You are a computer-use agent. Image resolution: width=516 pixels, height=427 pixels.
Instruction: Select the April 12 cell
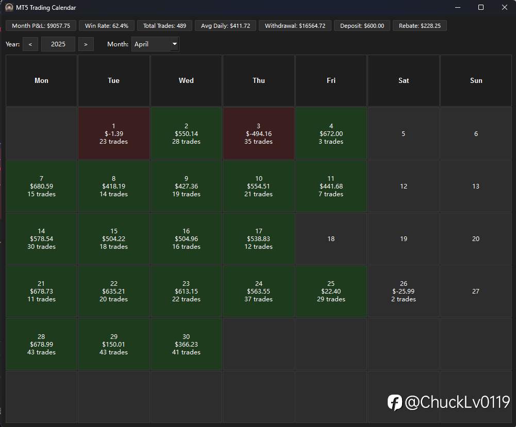pos(404,186)
